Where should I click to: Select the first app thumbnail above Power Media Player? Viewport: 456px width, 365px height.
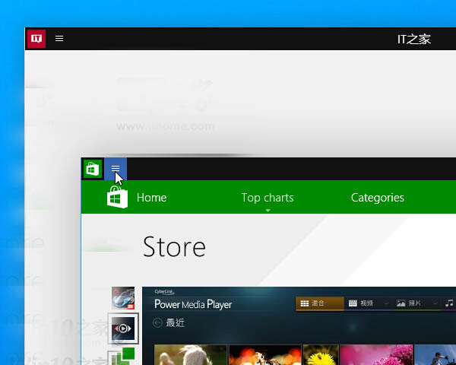tap(123, 298)
